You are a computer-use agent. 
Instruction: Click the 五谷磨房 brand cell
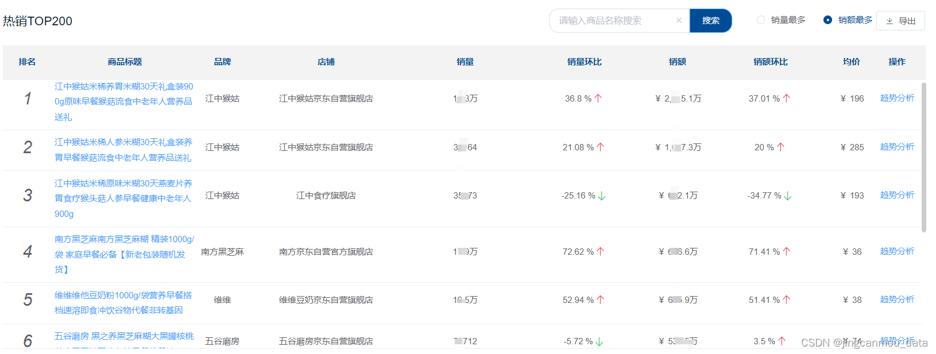[222, 341]
